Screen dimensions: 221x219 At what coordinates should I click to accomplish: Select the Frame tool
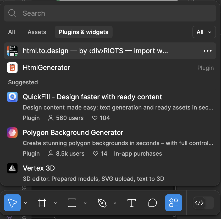click(42, 203)
